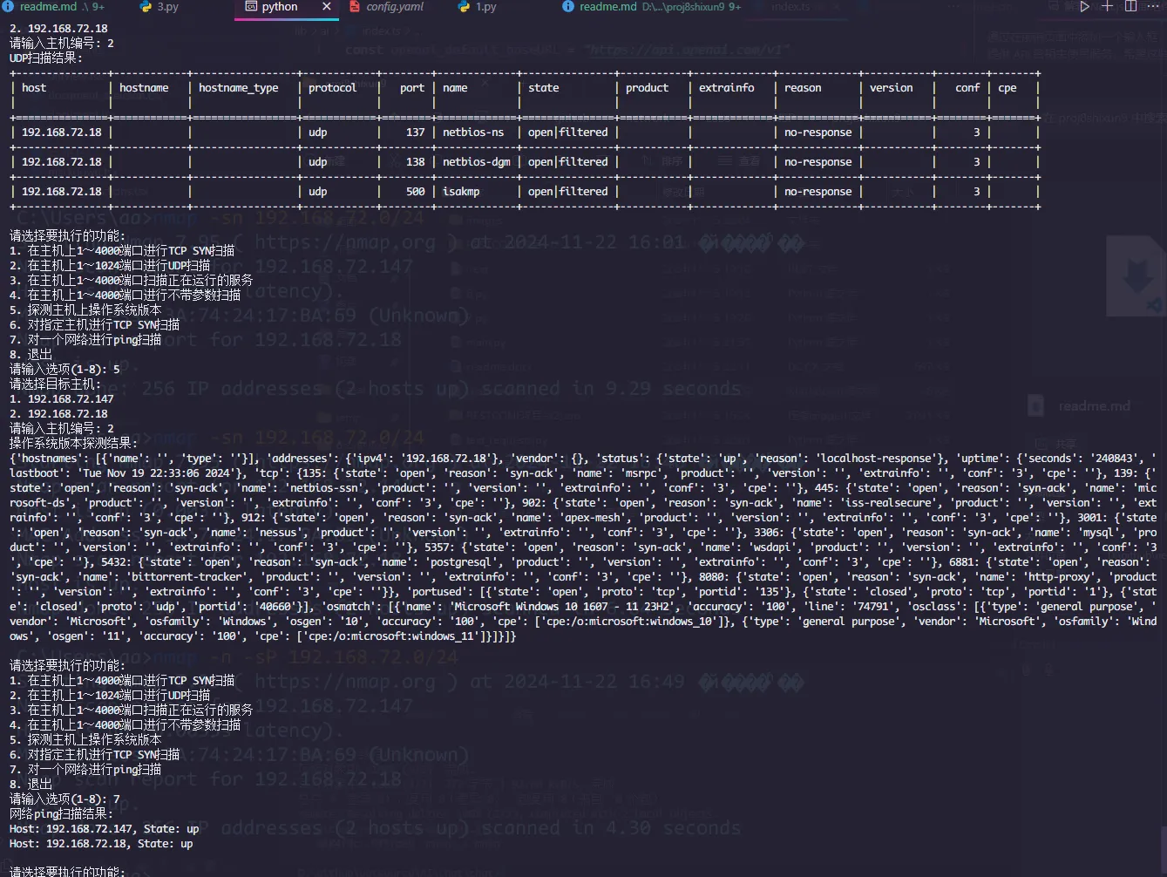Image resolution: width=1167 pixels, height=877 pixels.
Task: Click the 'reason' column header
Action: pos(803,88)
